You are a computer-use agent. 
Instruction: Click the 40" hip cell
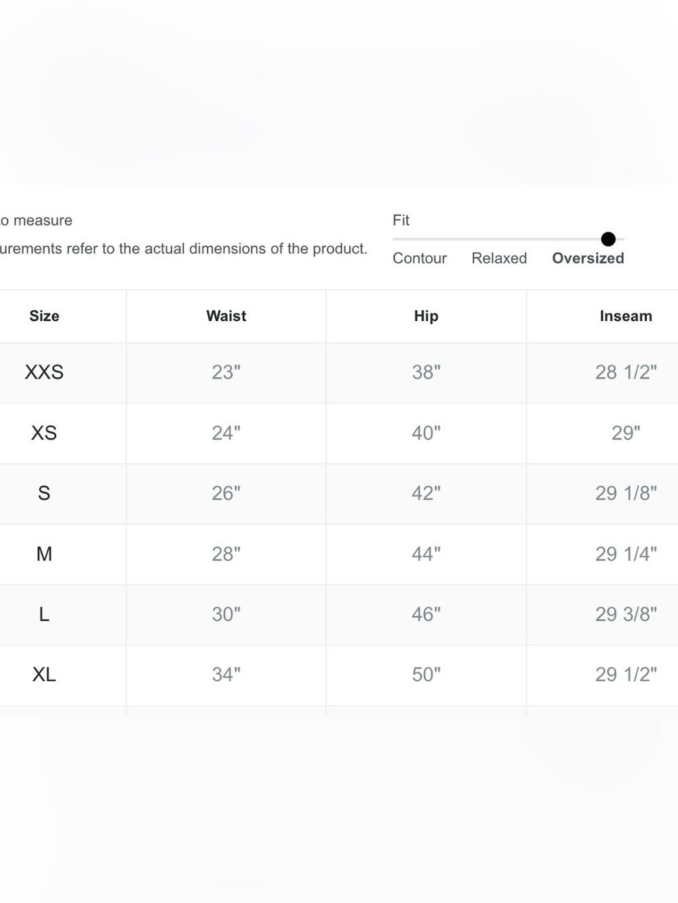click(426, 433)
